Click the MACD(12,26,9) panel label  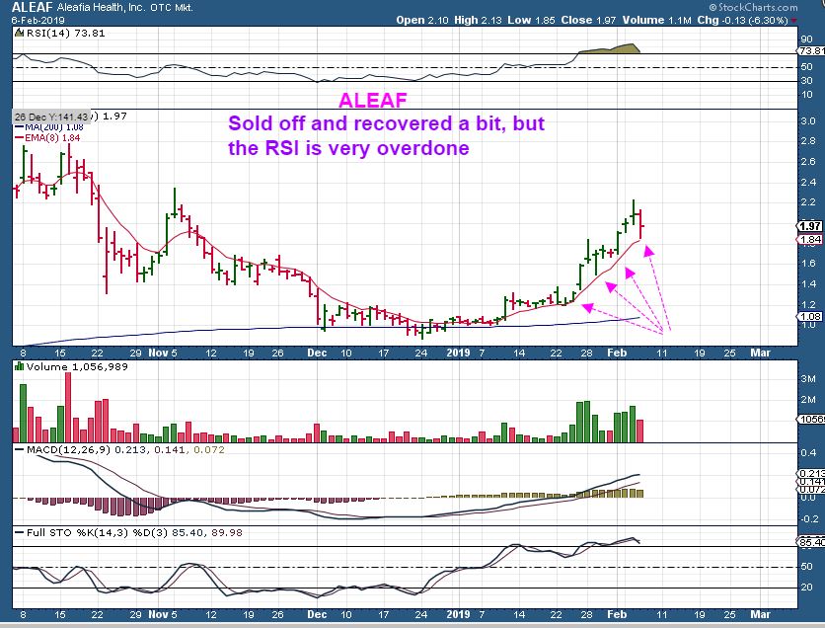[x=68, y=450]
